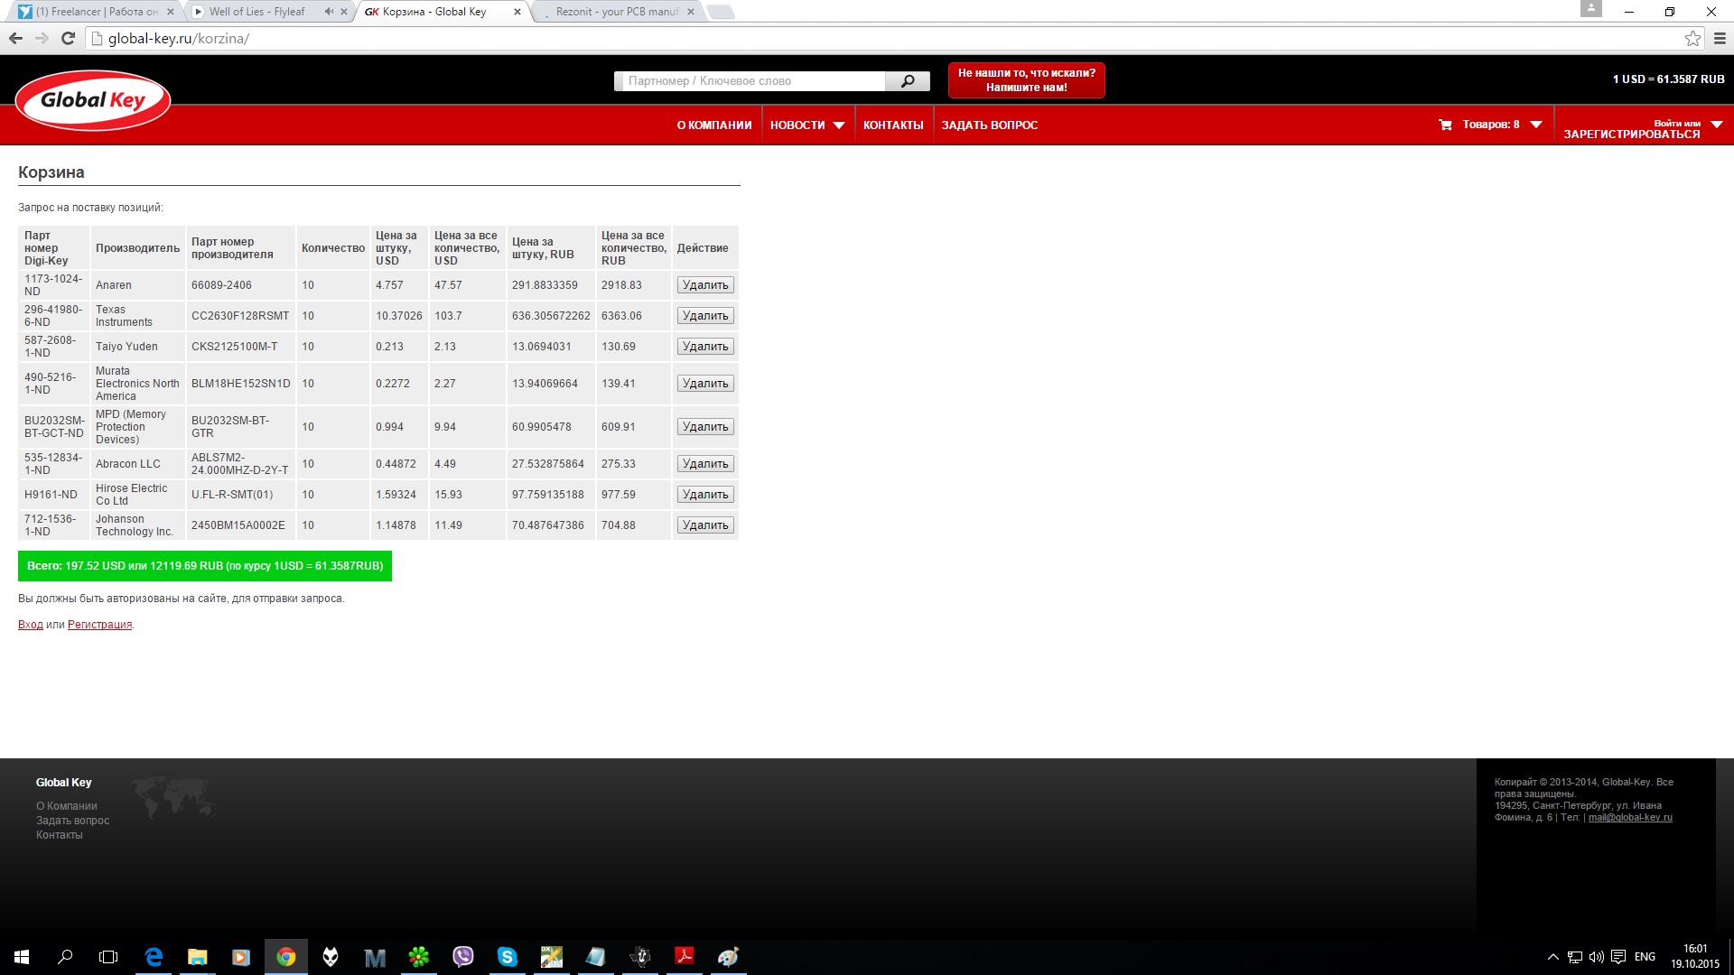
Task: Open ICQ green flower taskbar icon
Action: [x=419, y=957]
